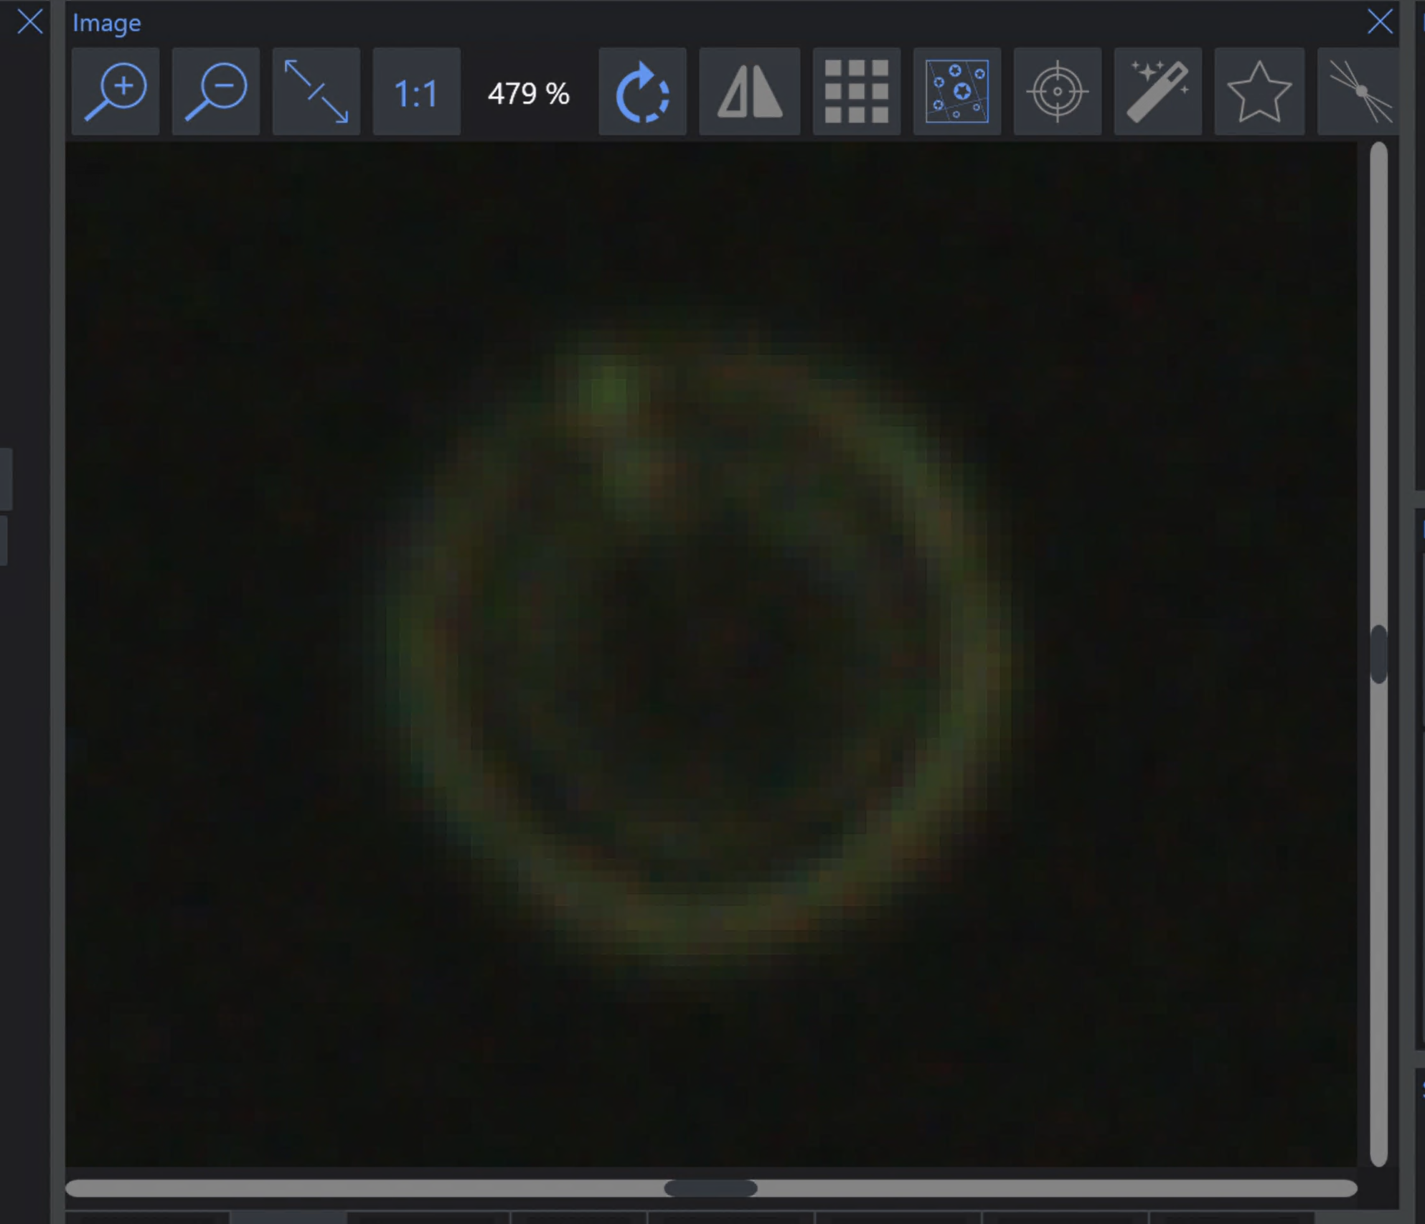Click the vertical scrollbar thumb of image view
The image size is (1425, 1224).
coord(1378,654)
